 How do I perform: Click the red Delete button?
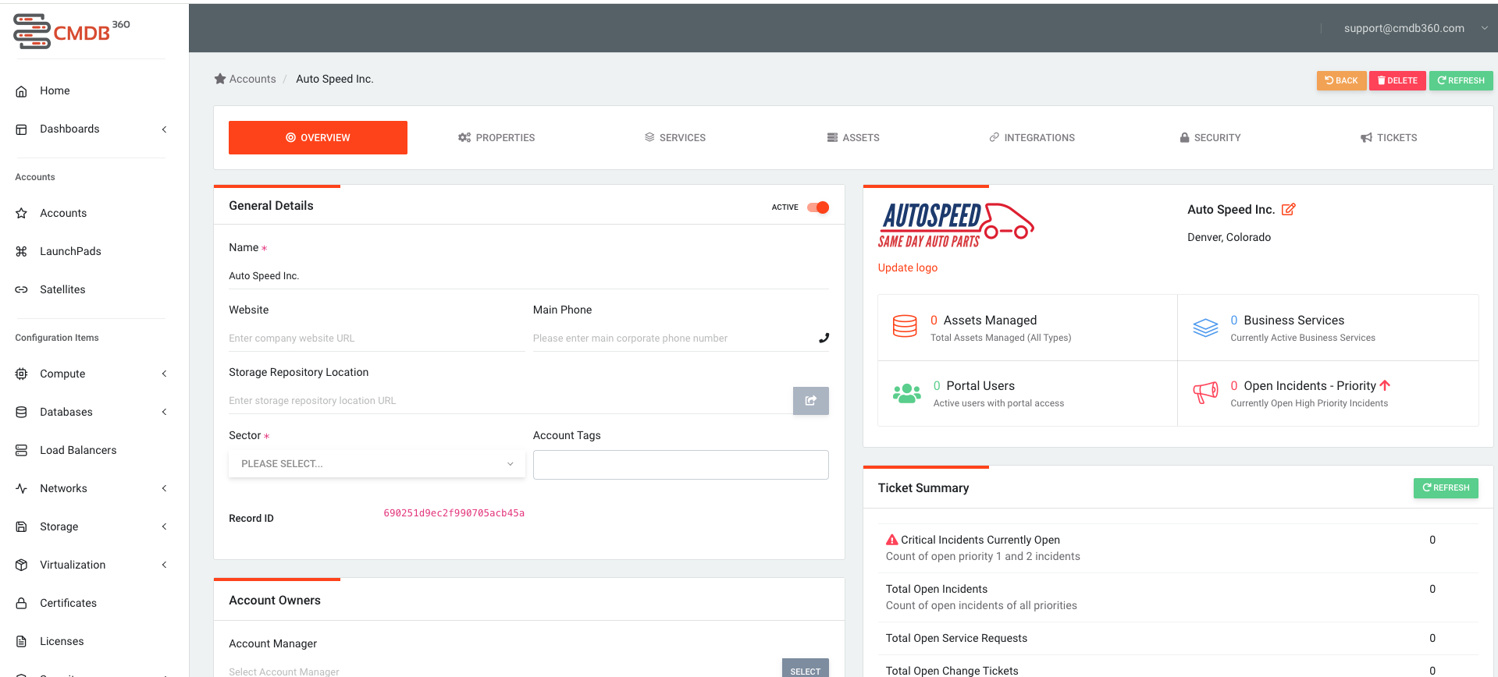coord(1397,80)
